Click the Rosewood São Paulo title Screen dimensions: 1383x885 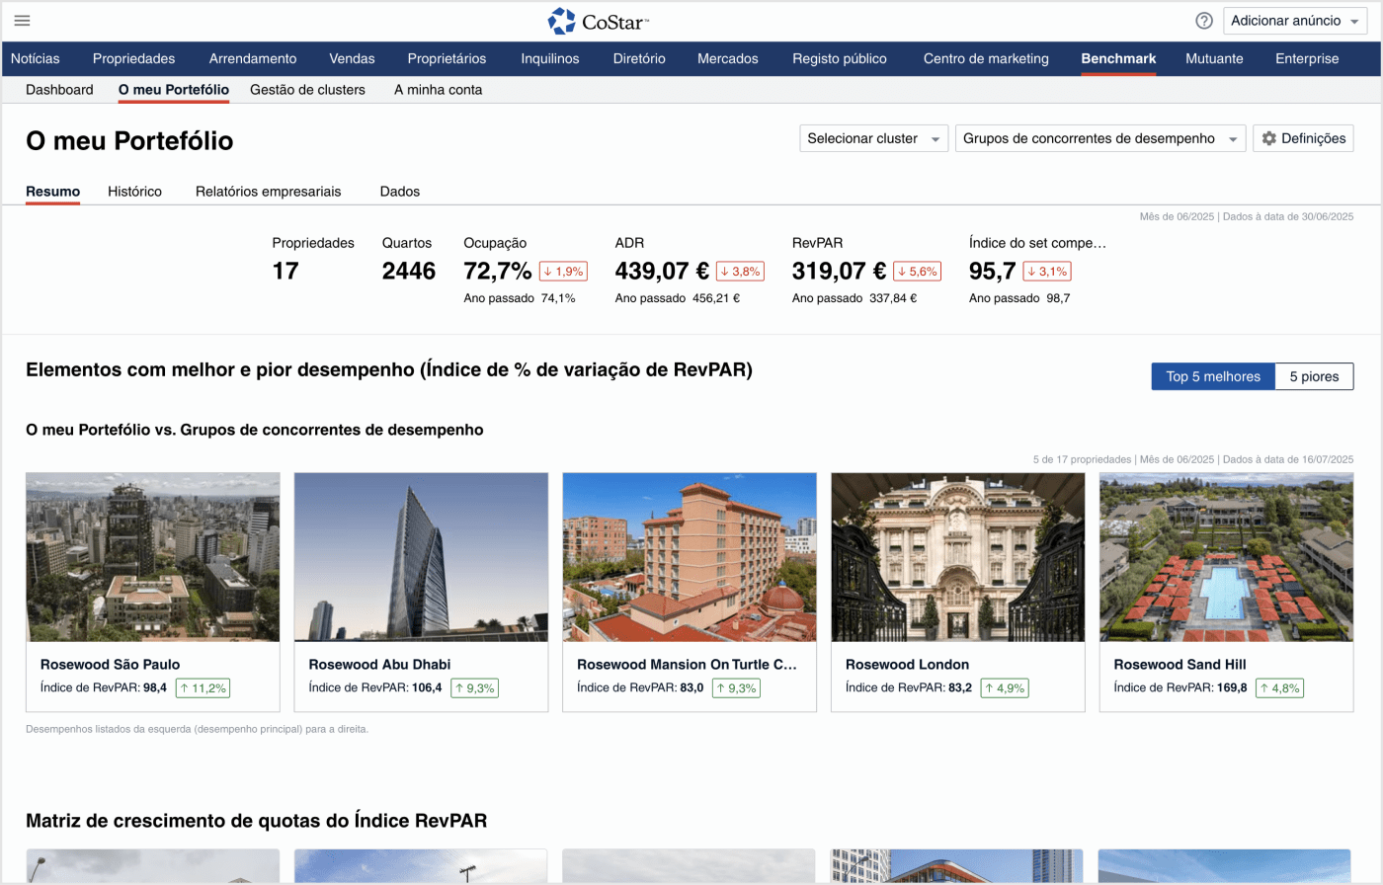pyautogui.click(x=110, y=664)
